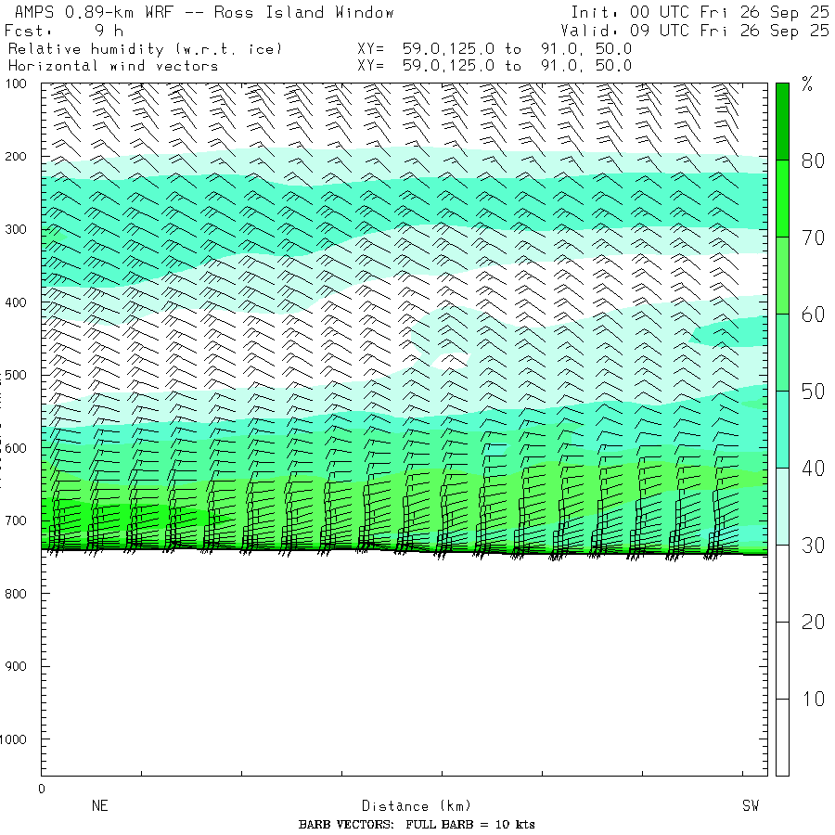The width and height of the screenshot is (835, 835).
Task: Select the Relative humidity (w.r.t. ice) label
Action: coord(145,48)
